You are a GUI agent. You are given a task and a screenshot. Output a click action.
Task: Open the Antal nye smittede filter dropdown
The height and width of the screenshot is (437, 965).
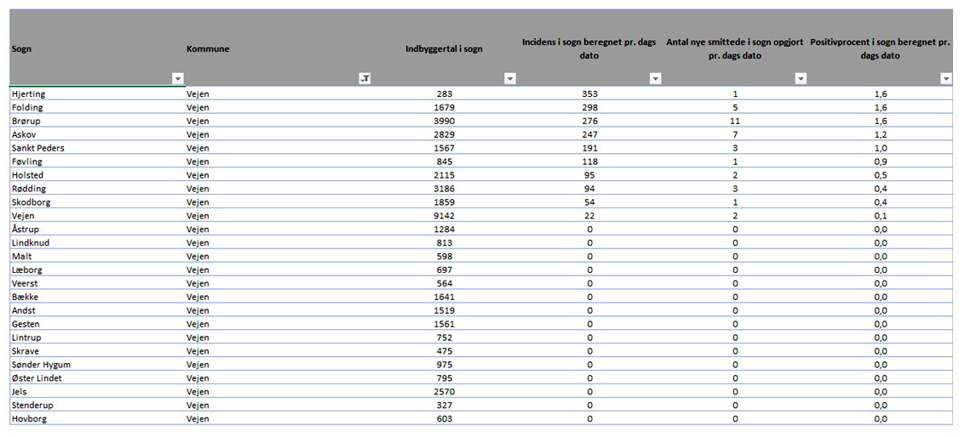point(801,79)
